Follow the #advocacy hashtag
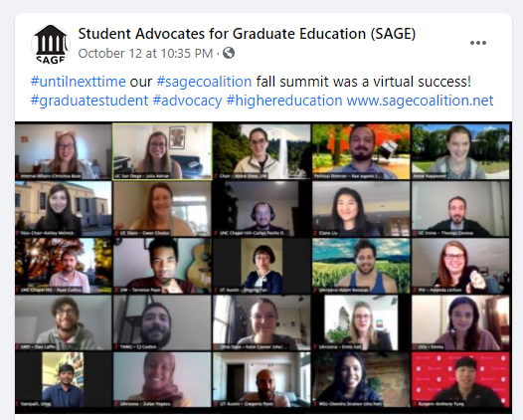523x420 pixels. (188, 101)
